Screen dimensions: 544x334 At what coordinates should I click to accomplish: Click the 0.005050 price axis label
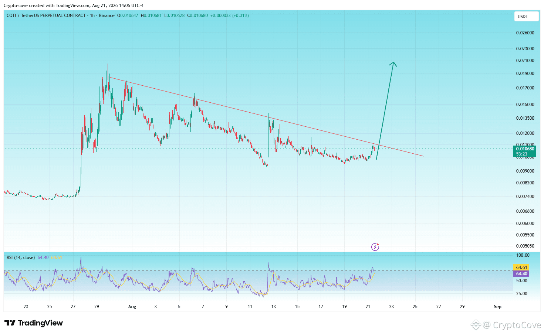pos(525,246)
